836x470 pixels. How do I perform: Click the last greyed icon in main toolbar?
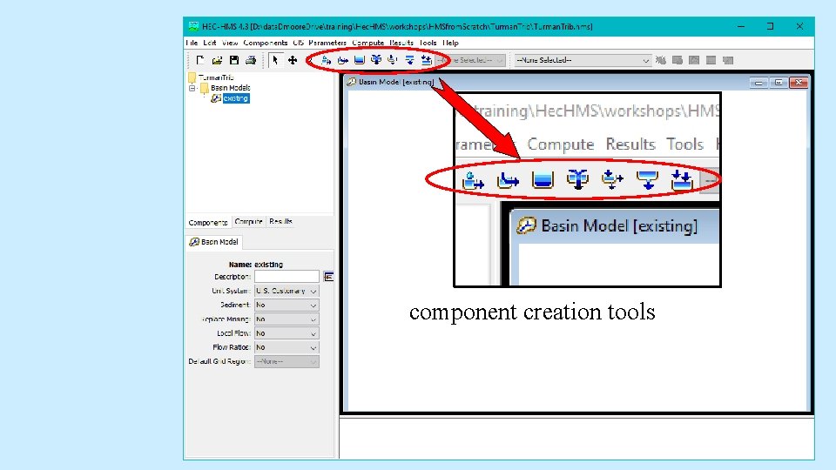pyautogui.click(x=728, y=60)
